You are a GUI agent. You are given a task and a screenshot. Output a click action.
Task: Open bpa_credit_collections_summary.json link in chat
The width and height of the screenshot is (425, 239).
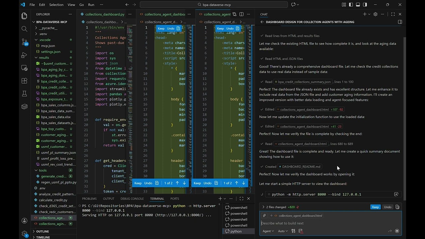pyautogui.click(x=303, y=82)
